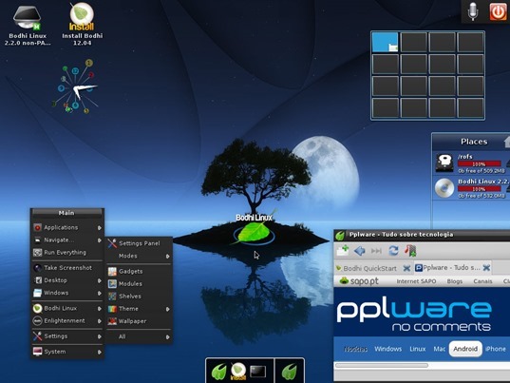The image size is (510, 383).
Task: Click the Wallpaper icon in settings submenu
Action: (112, 321)
